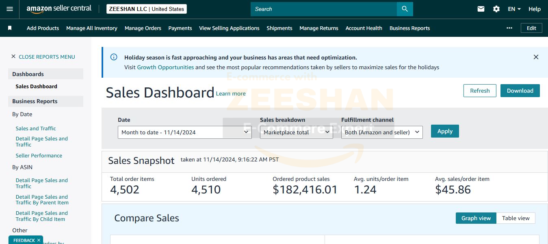Go to Business Reports in navigation

coord(409,28)
